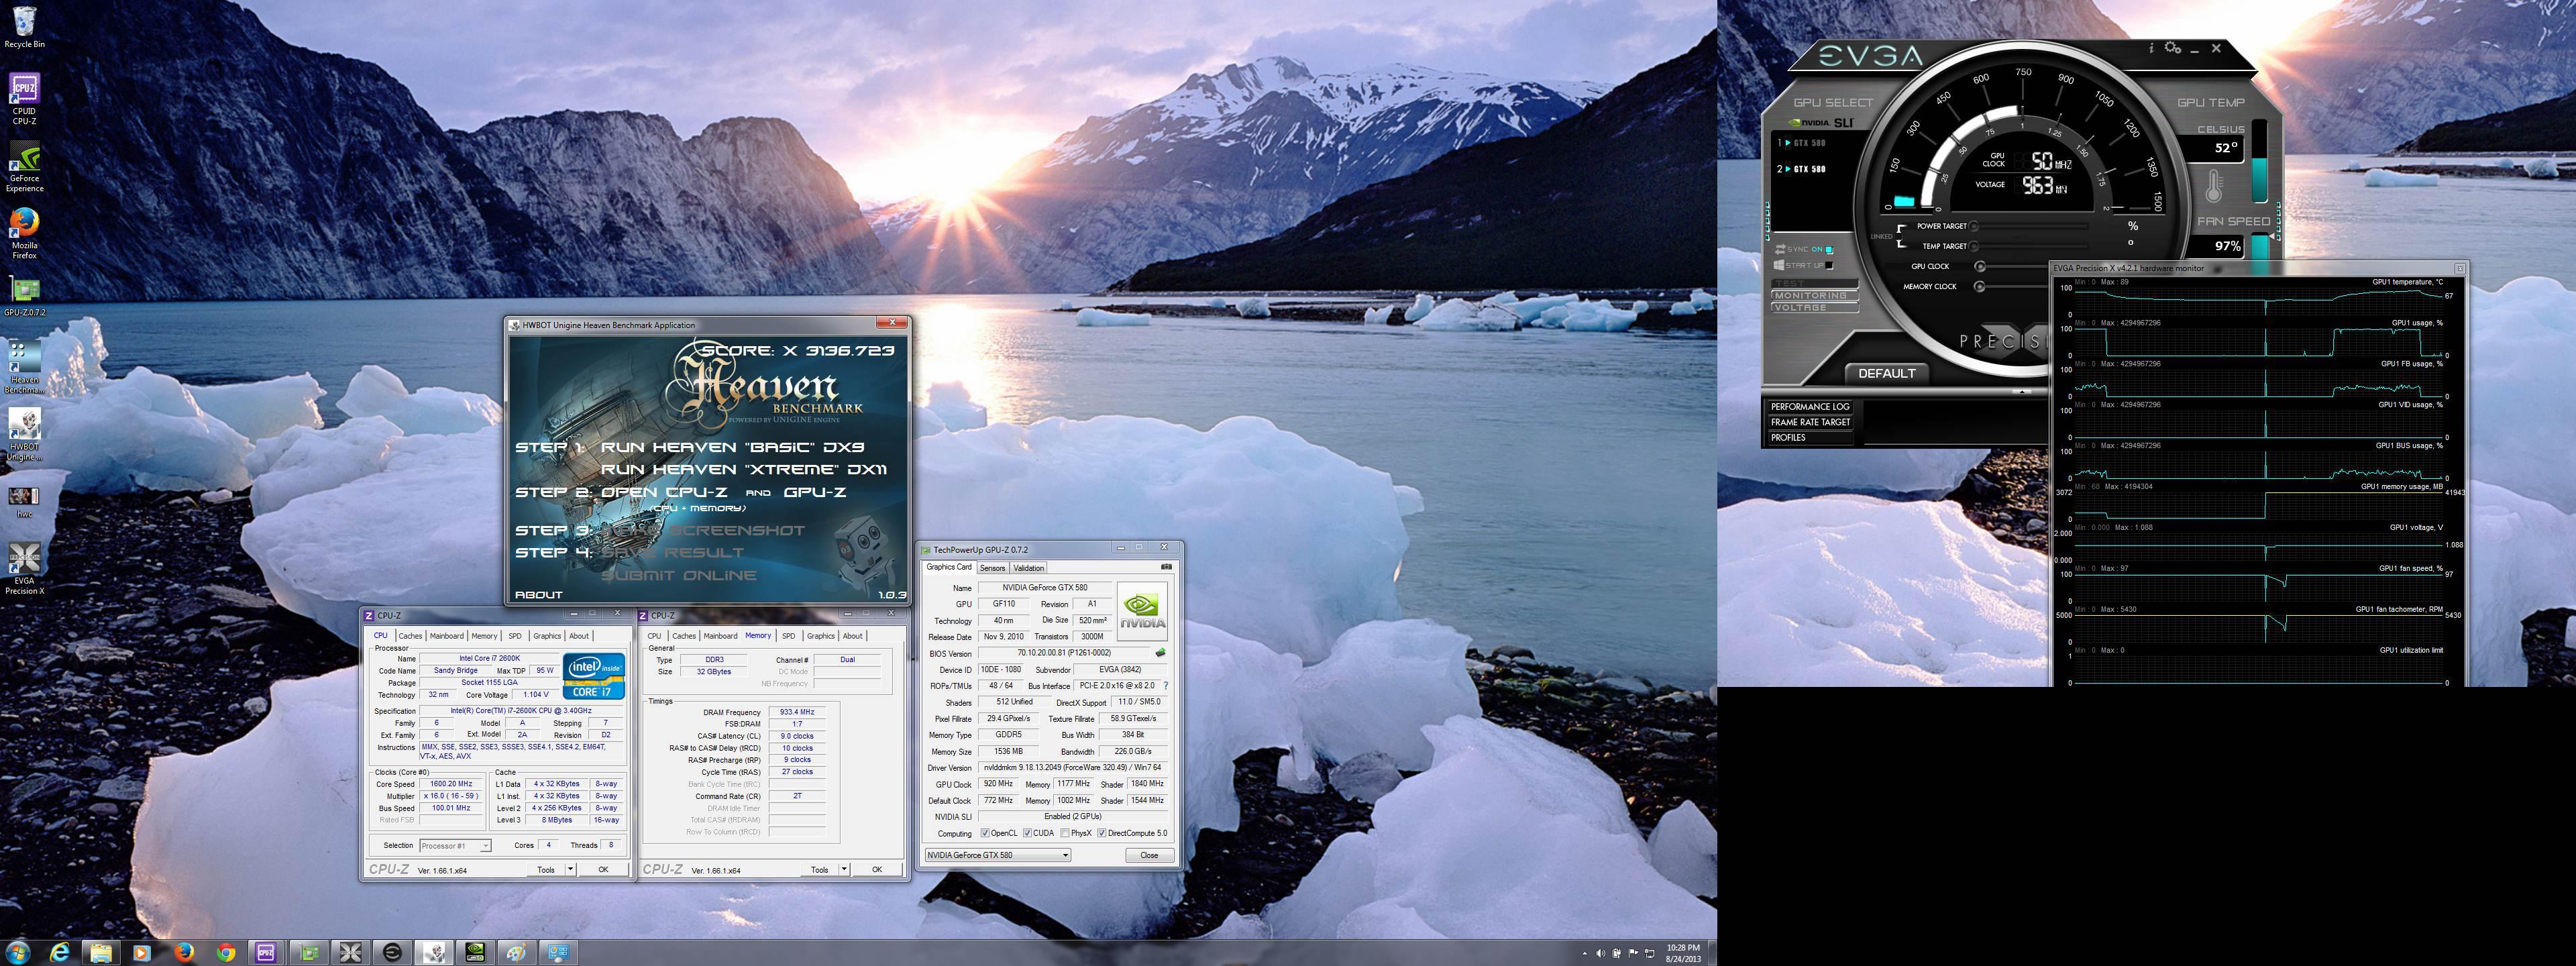Click VOLTAGE button in EVGA Precision
This screenshot has height=966, width=2576.
pos(1815,308)
